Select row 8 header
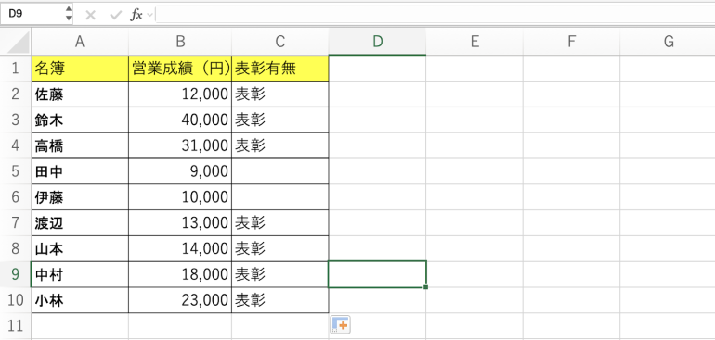This screenshot has height=340, width=715. 16,248
